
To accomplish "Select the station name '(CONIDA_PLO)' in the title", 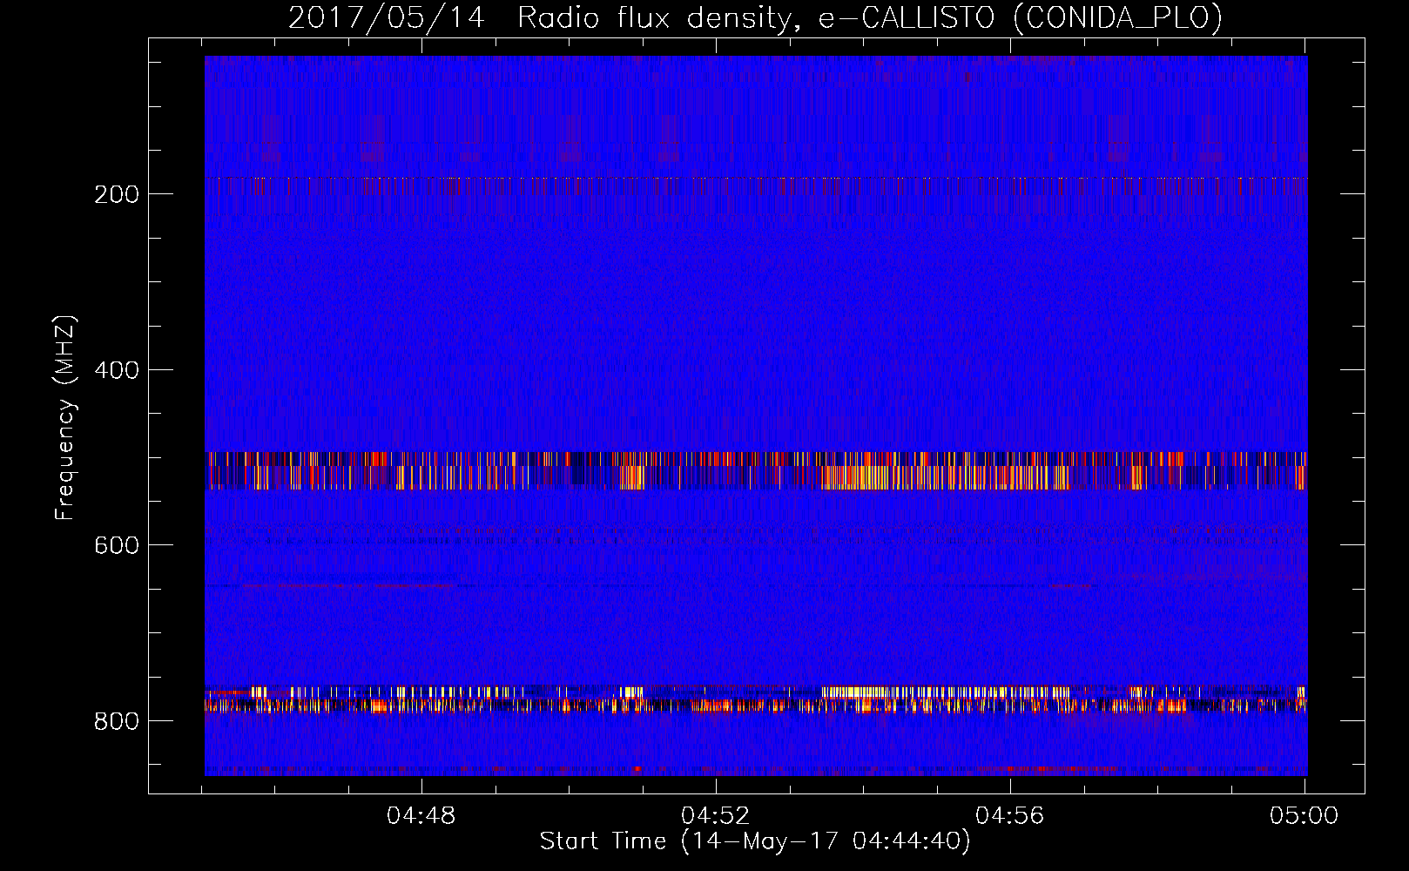I will tap(1117, 18).
